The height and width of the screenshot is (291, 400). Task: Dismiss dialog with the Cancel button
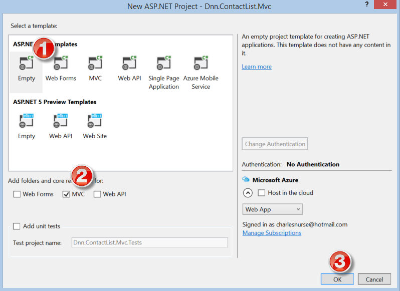(374, 279)
